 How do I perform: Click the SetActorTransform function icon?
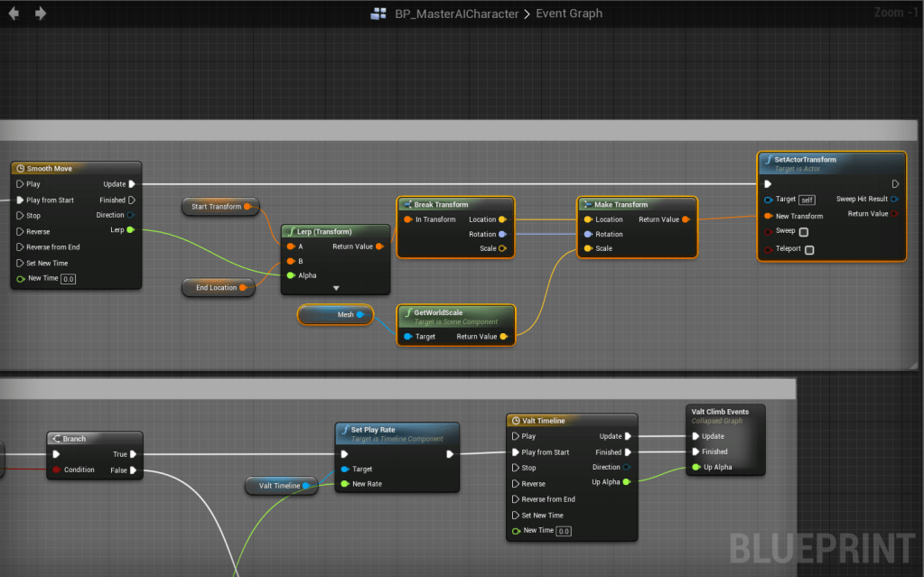point(767,160)
